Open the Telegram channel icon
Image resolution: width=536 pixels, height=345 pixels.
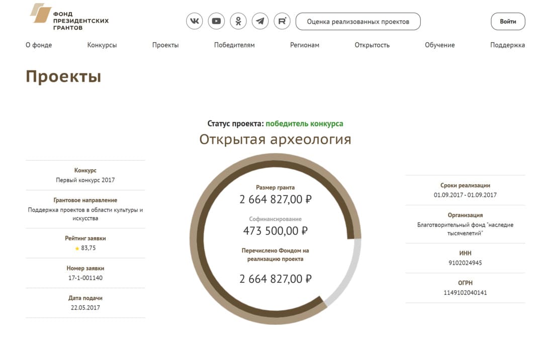tap(260, 21)
